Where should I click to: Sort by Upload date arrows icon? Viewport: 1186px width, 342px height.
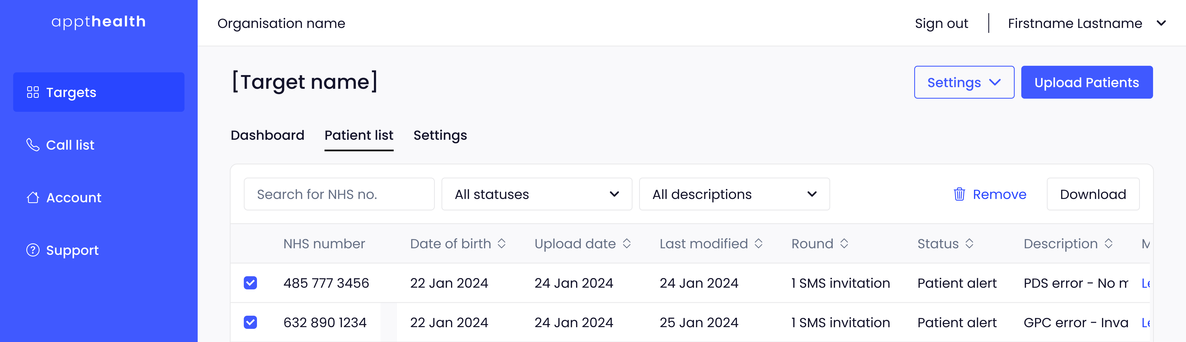click(626, 244)
